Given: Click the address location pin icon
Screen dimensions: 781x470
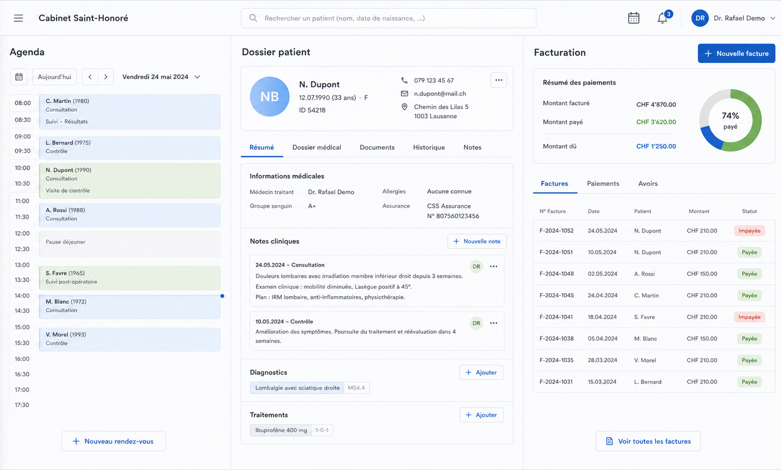Looking at the screenshot, I should pos(404,107).
